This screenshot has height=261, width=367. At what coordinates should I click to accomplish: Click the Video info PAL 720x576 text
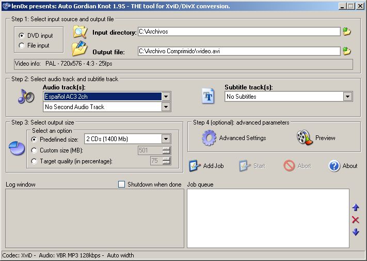(78, 64)
